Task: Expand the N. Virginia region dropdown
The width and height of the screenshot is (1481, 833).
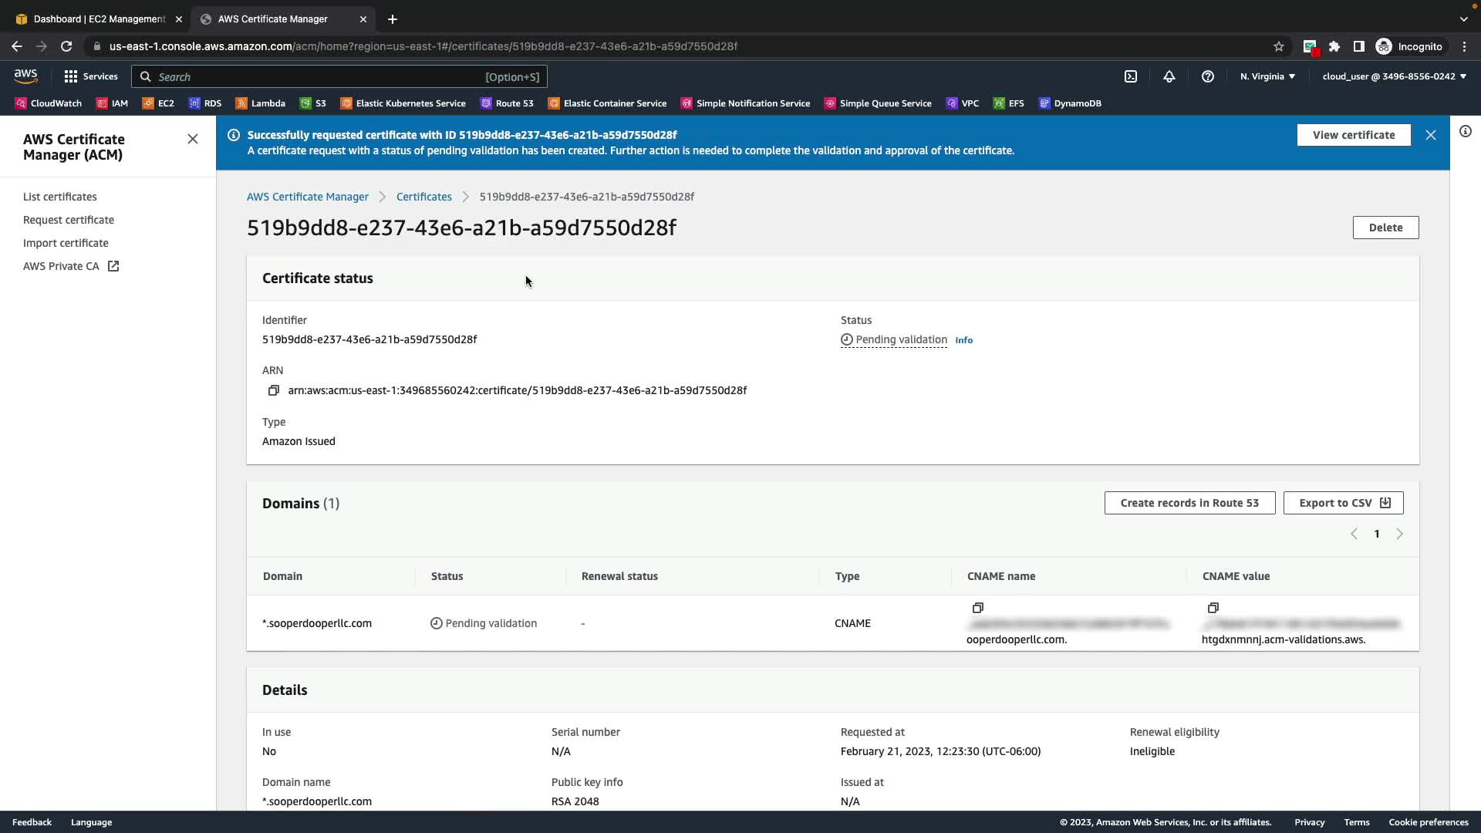Action: (x=1267, y=76)
